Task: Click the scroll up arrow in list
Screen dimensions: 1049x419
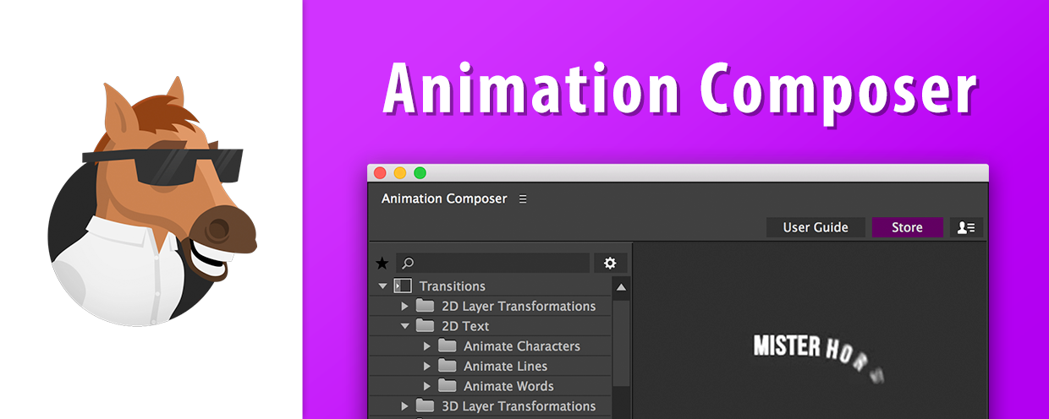Action: (x=621, y=287)
